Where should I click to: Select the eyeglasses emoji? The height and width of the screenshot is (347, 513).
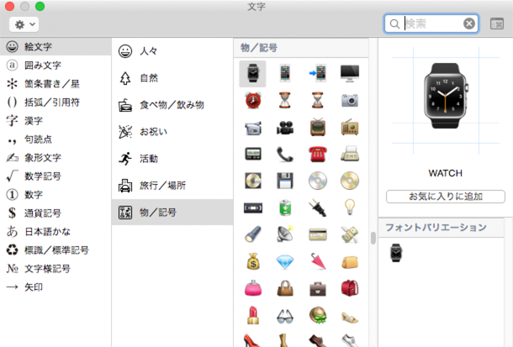285,316
